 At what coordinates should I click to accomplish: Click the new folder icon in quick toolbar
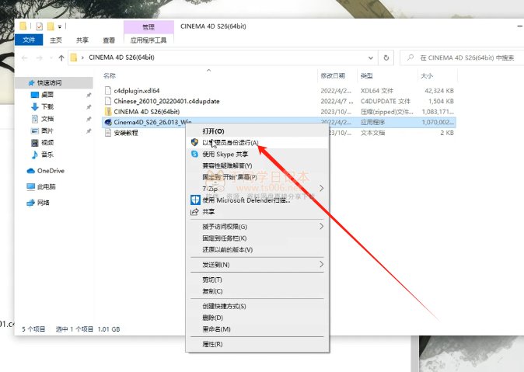(51, 26)
